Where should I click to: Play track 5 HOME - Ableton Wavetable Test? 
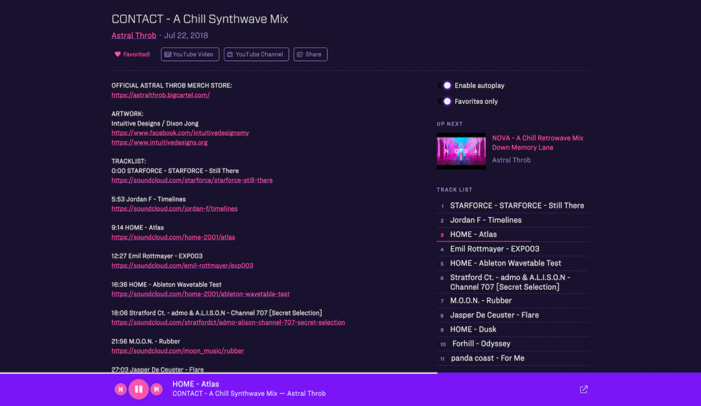(513, 263)
